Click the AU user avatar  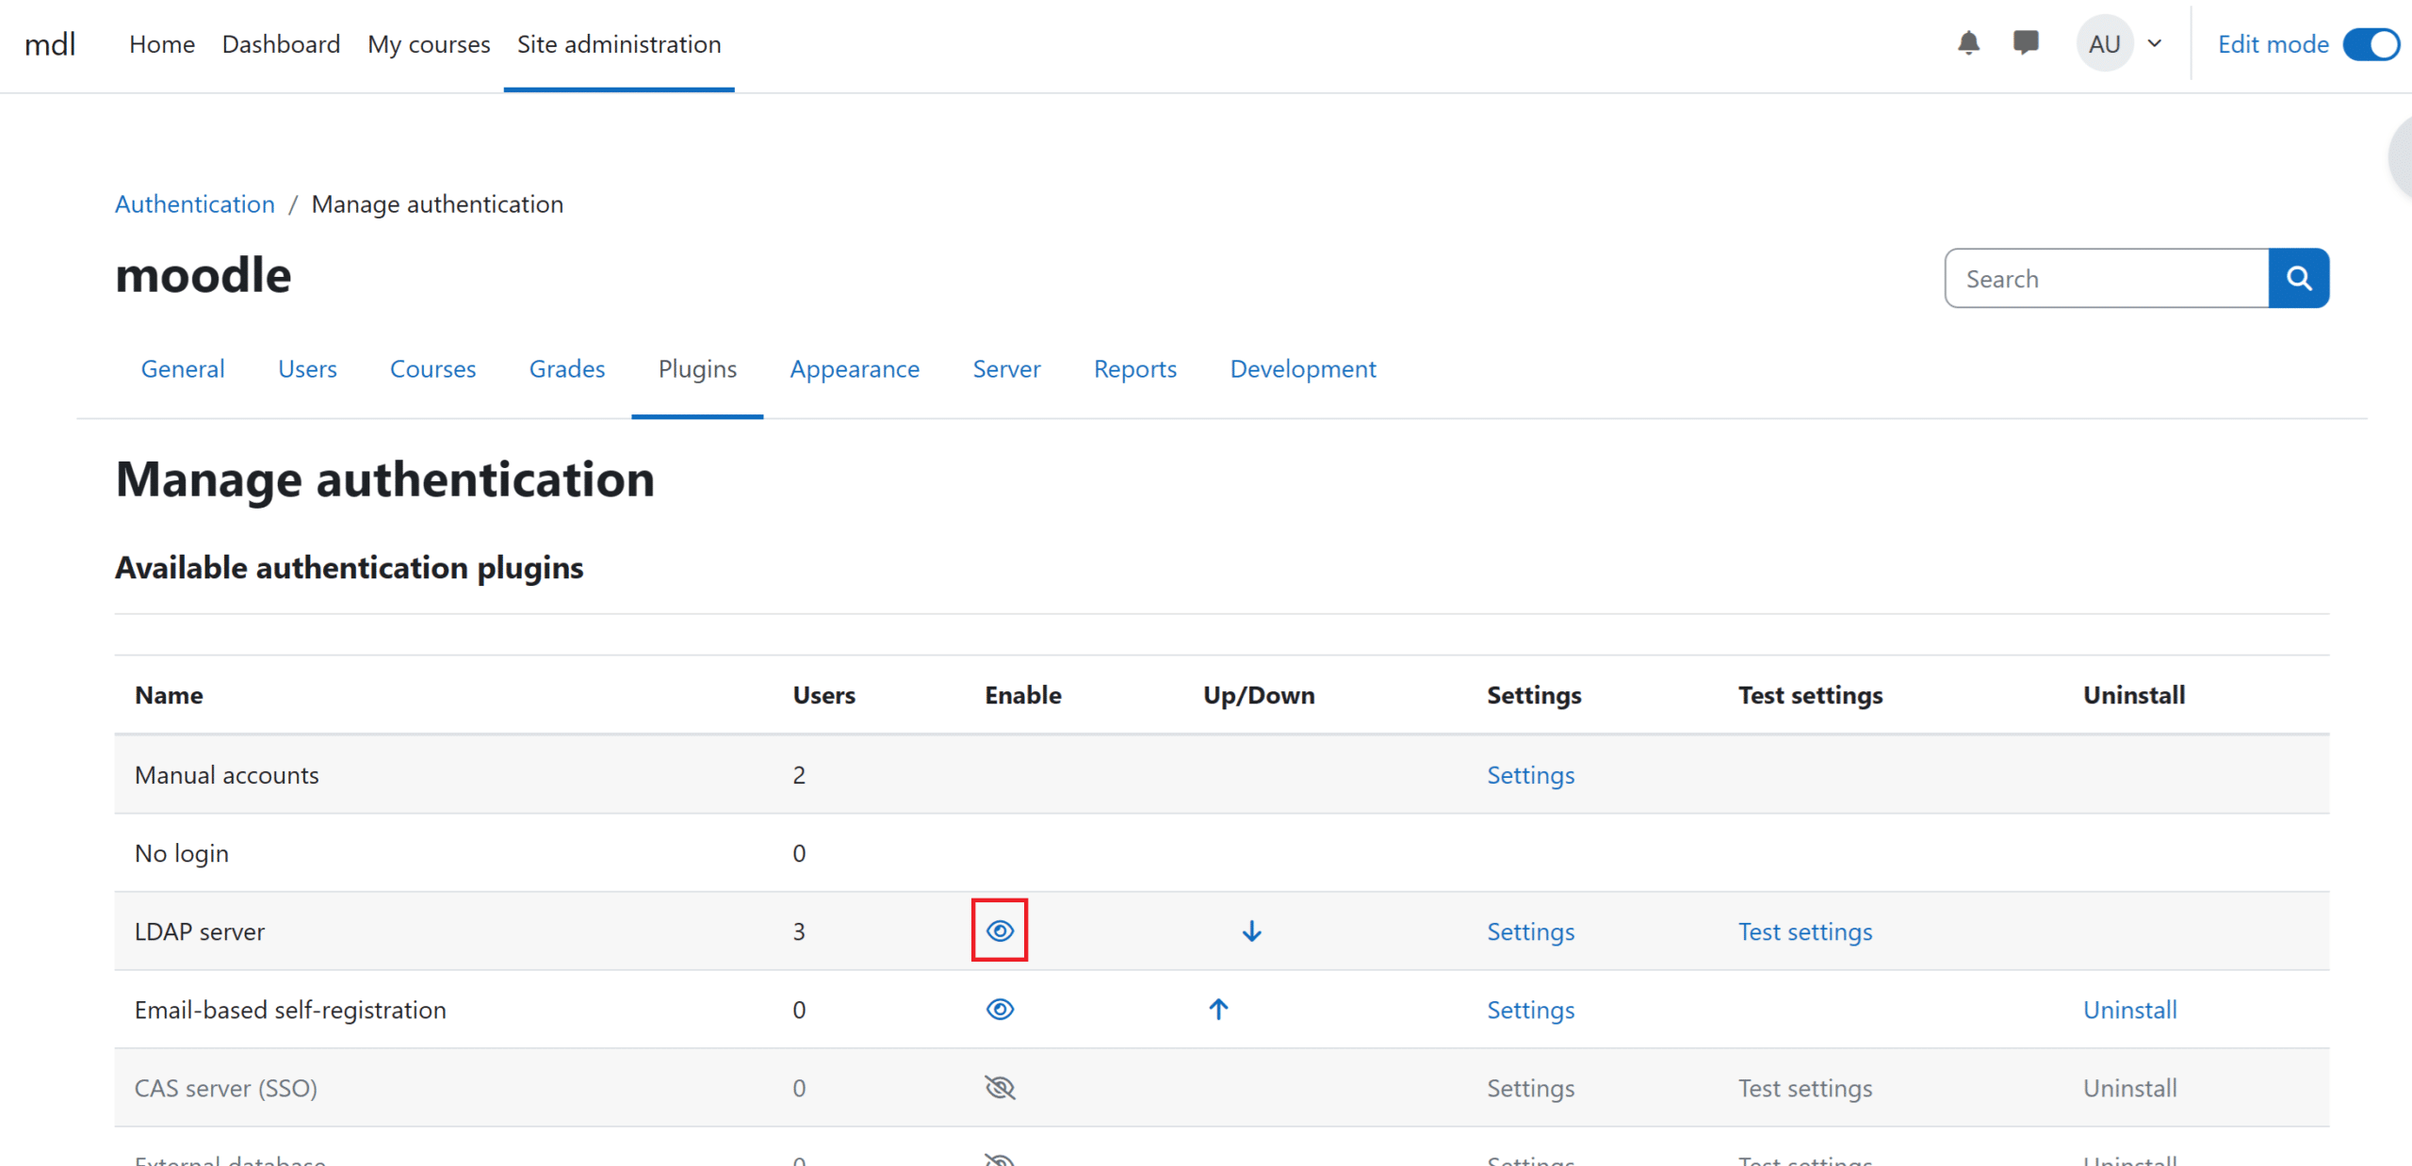[2104, 44]
